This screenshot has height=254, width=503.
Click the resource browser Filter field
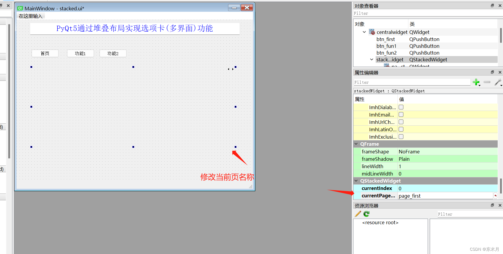pyautogui.click(x=470, y=214)
